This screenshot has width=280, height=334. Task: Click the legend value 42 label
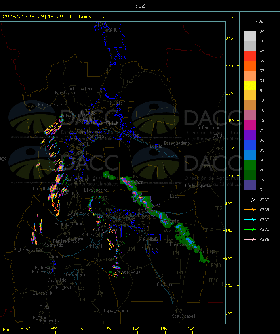(x=262, y=120)
